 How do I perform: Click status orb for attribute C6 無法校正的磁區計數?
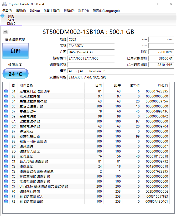coord(6,181)
